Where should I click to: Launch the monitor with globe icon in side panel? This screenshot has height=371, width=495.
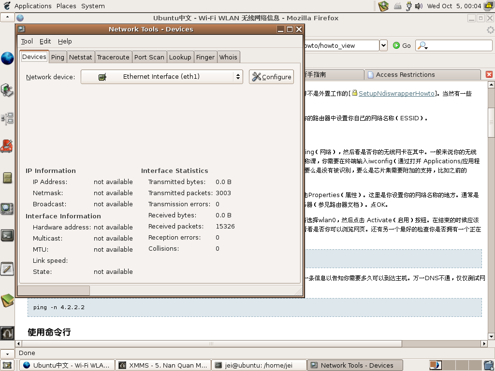(x=7, y=209)
